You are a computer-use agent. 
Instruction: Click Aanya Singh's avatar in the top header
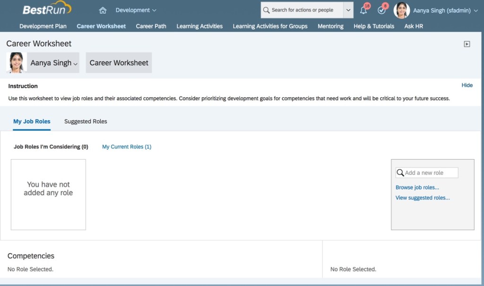[401, 10]
